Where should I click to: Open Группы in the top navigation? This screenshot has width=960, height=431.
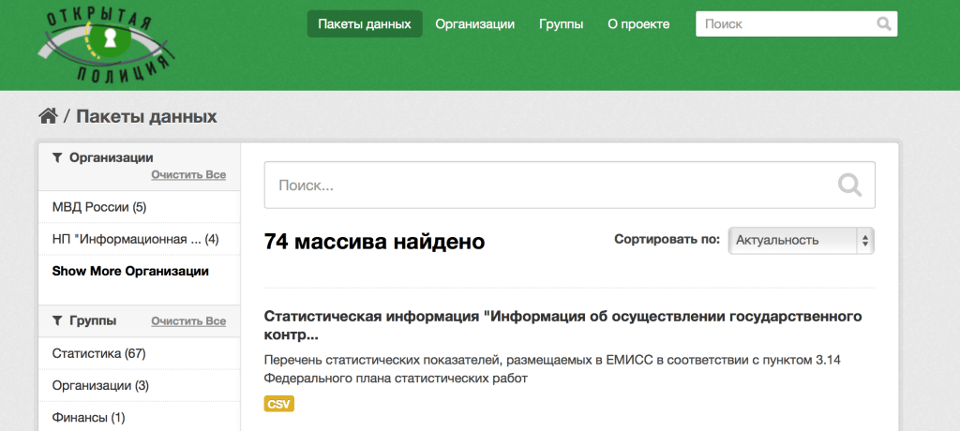point(561,24)
